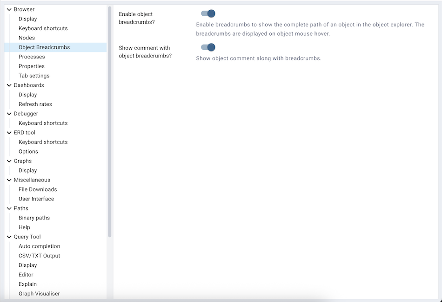Collapse the Paths section chevron
The width and height of the screenshot is (442, 302).
pos(8,208)
